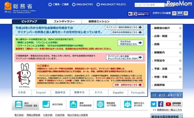Viewport: 194px width, 118px height.
Task: Open the YouTube 総務省動画チャンネル button
Action: pyautogui.click(x=173, y=104)
